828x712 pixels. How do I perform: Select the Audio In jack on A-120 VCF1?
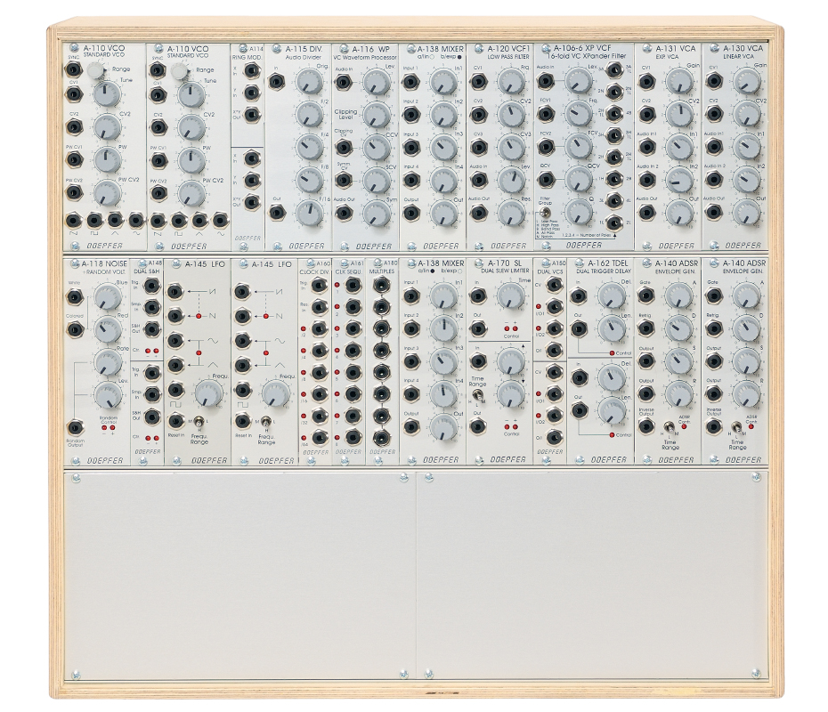[x=480, y=178]
